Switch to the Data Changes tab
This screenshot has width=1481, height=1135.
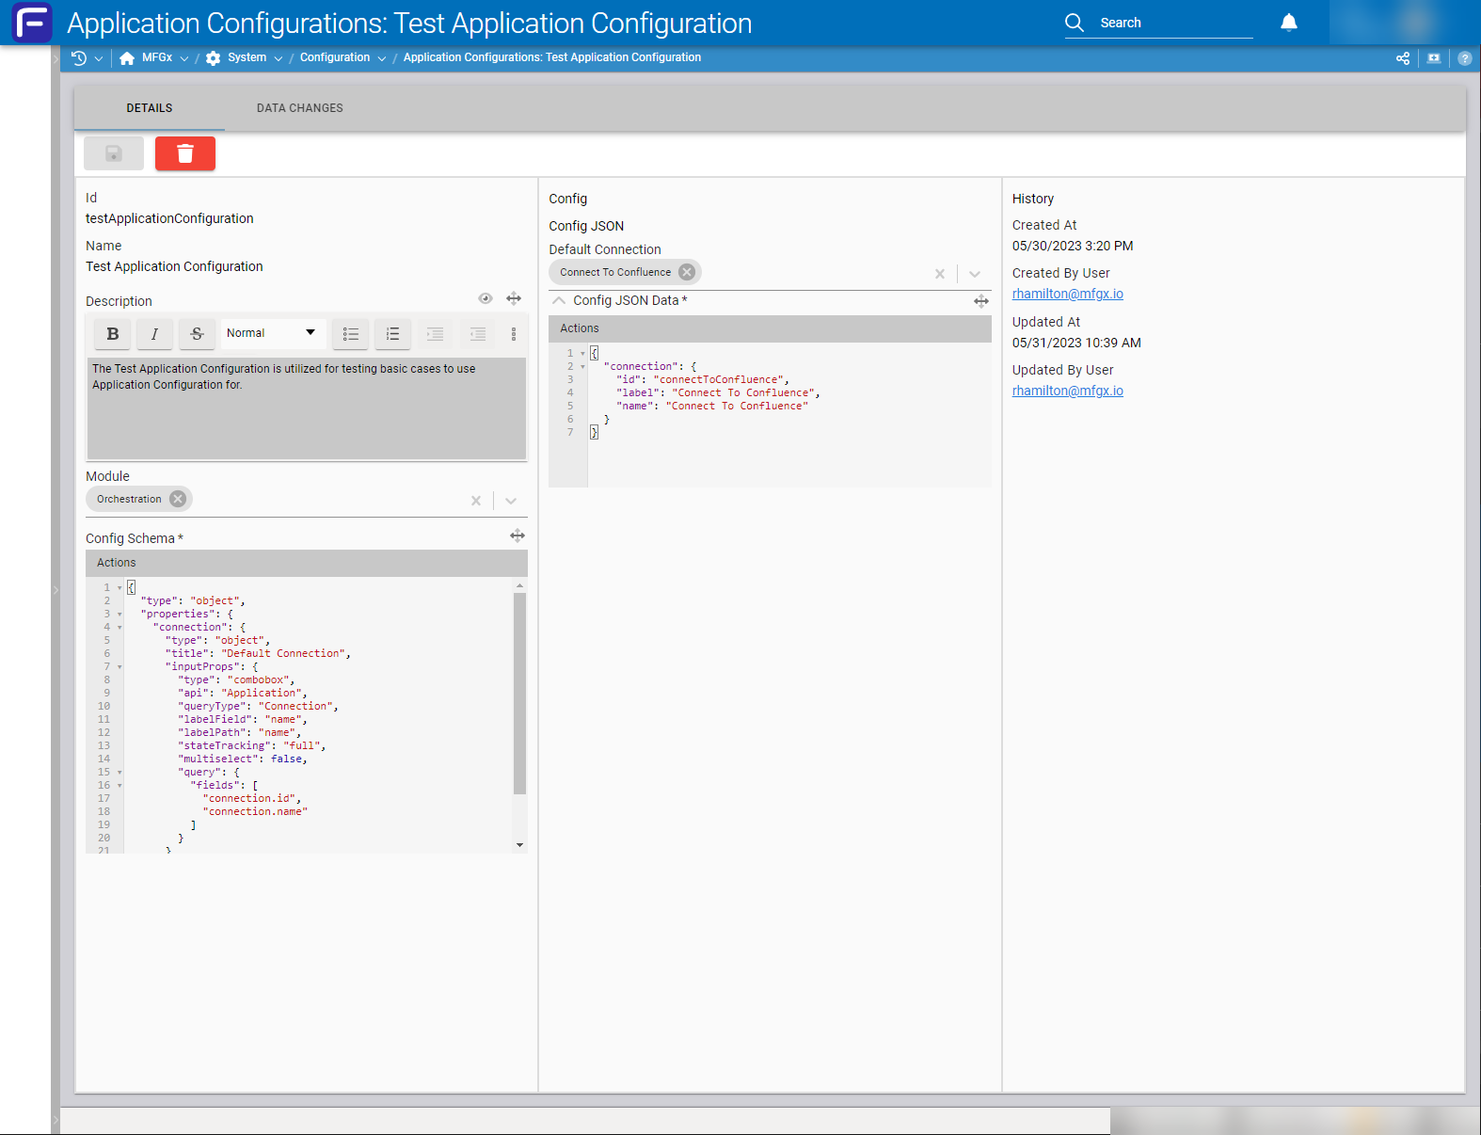pos(300,108)
